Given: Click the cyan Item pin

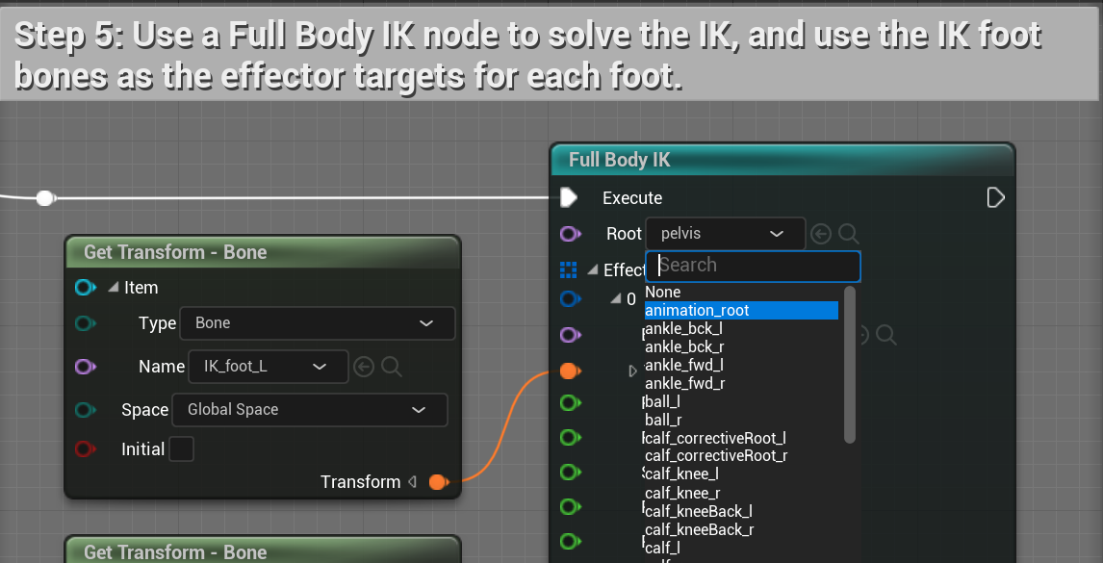Looking at the screenshot, I should click(85, 287).
